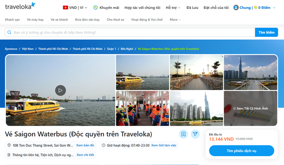Image resolution: width=284 pixels, height=165 pixels.
Task: Open the Vé máy bay tab
Action: click(35, 20)
